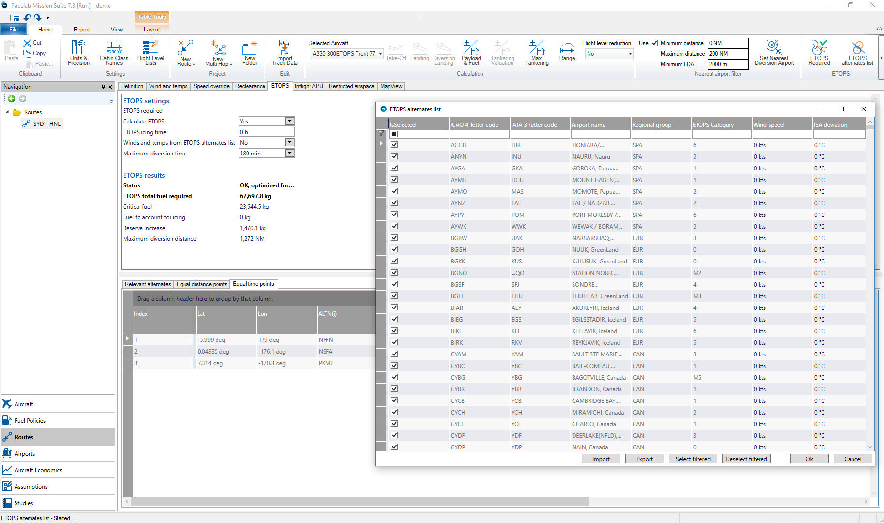Expand the Selected Aircraft dropdown

380,53
